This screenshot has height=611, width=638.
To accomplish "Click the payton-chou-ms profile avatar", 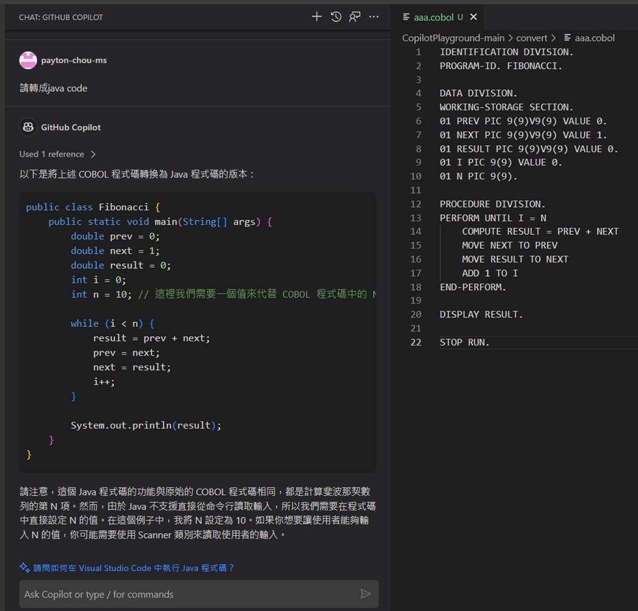I will coord(28,59).
